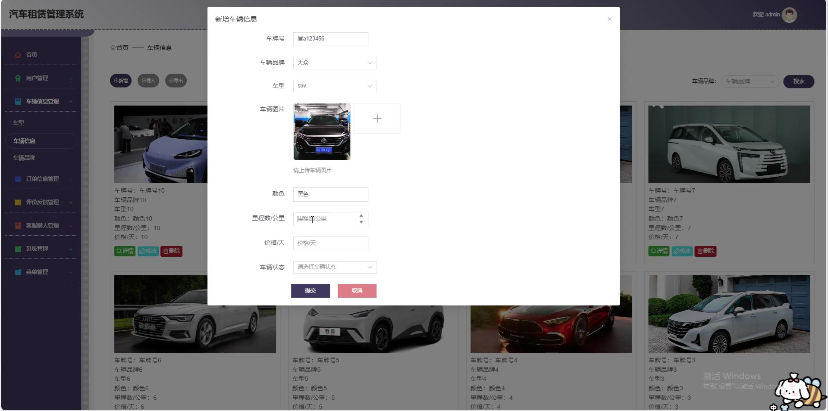Viewport: 828px width, 411px height.
Task: Toggle the 评价反馈管理 chevron arrow
Action: (x=71, y=202)
